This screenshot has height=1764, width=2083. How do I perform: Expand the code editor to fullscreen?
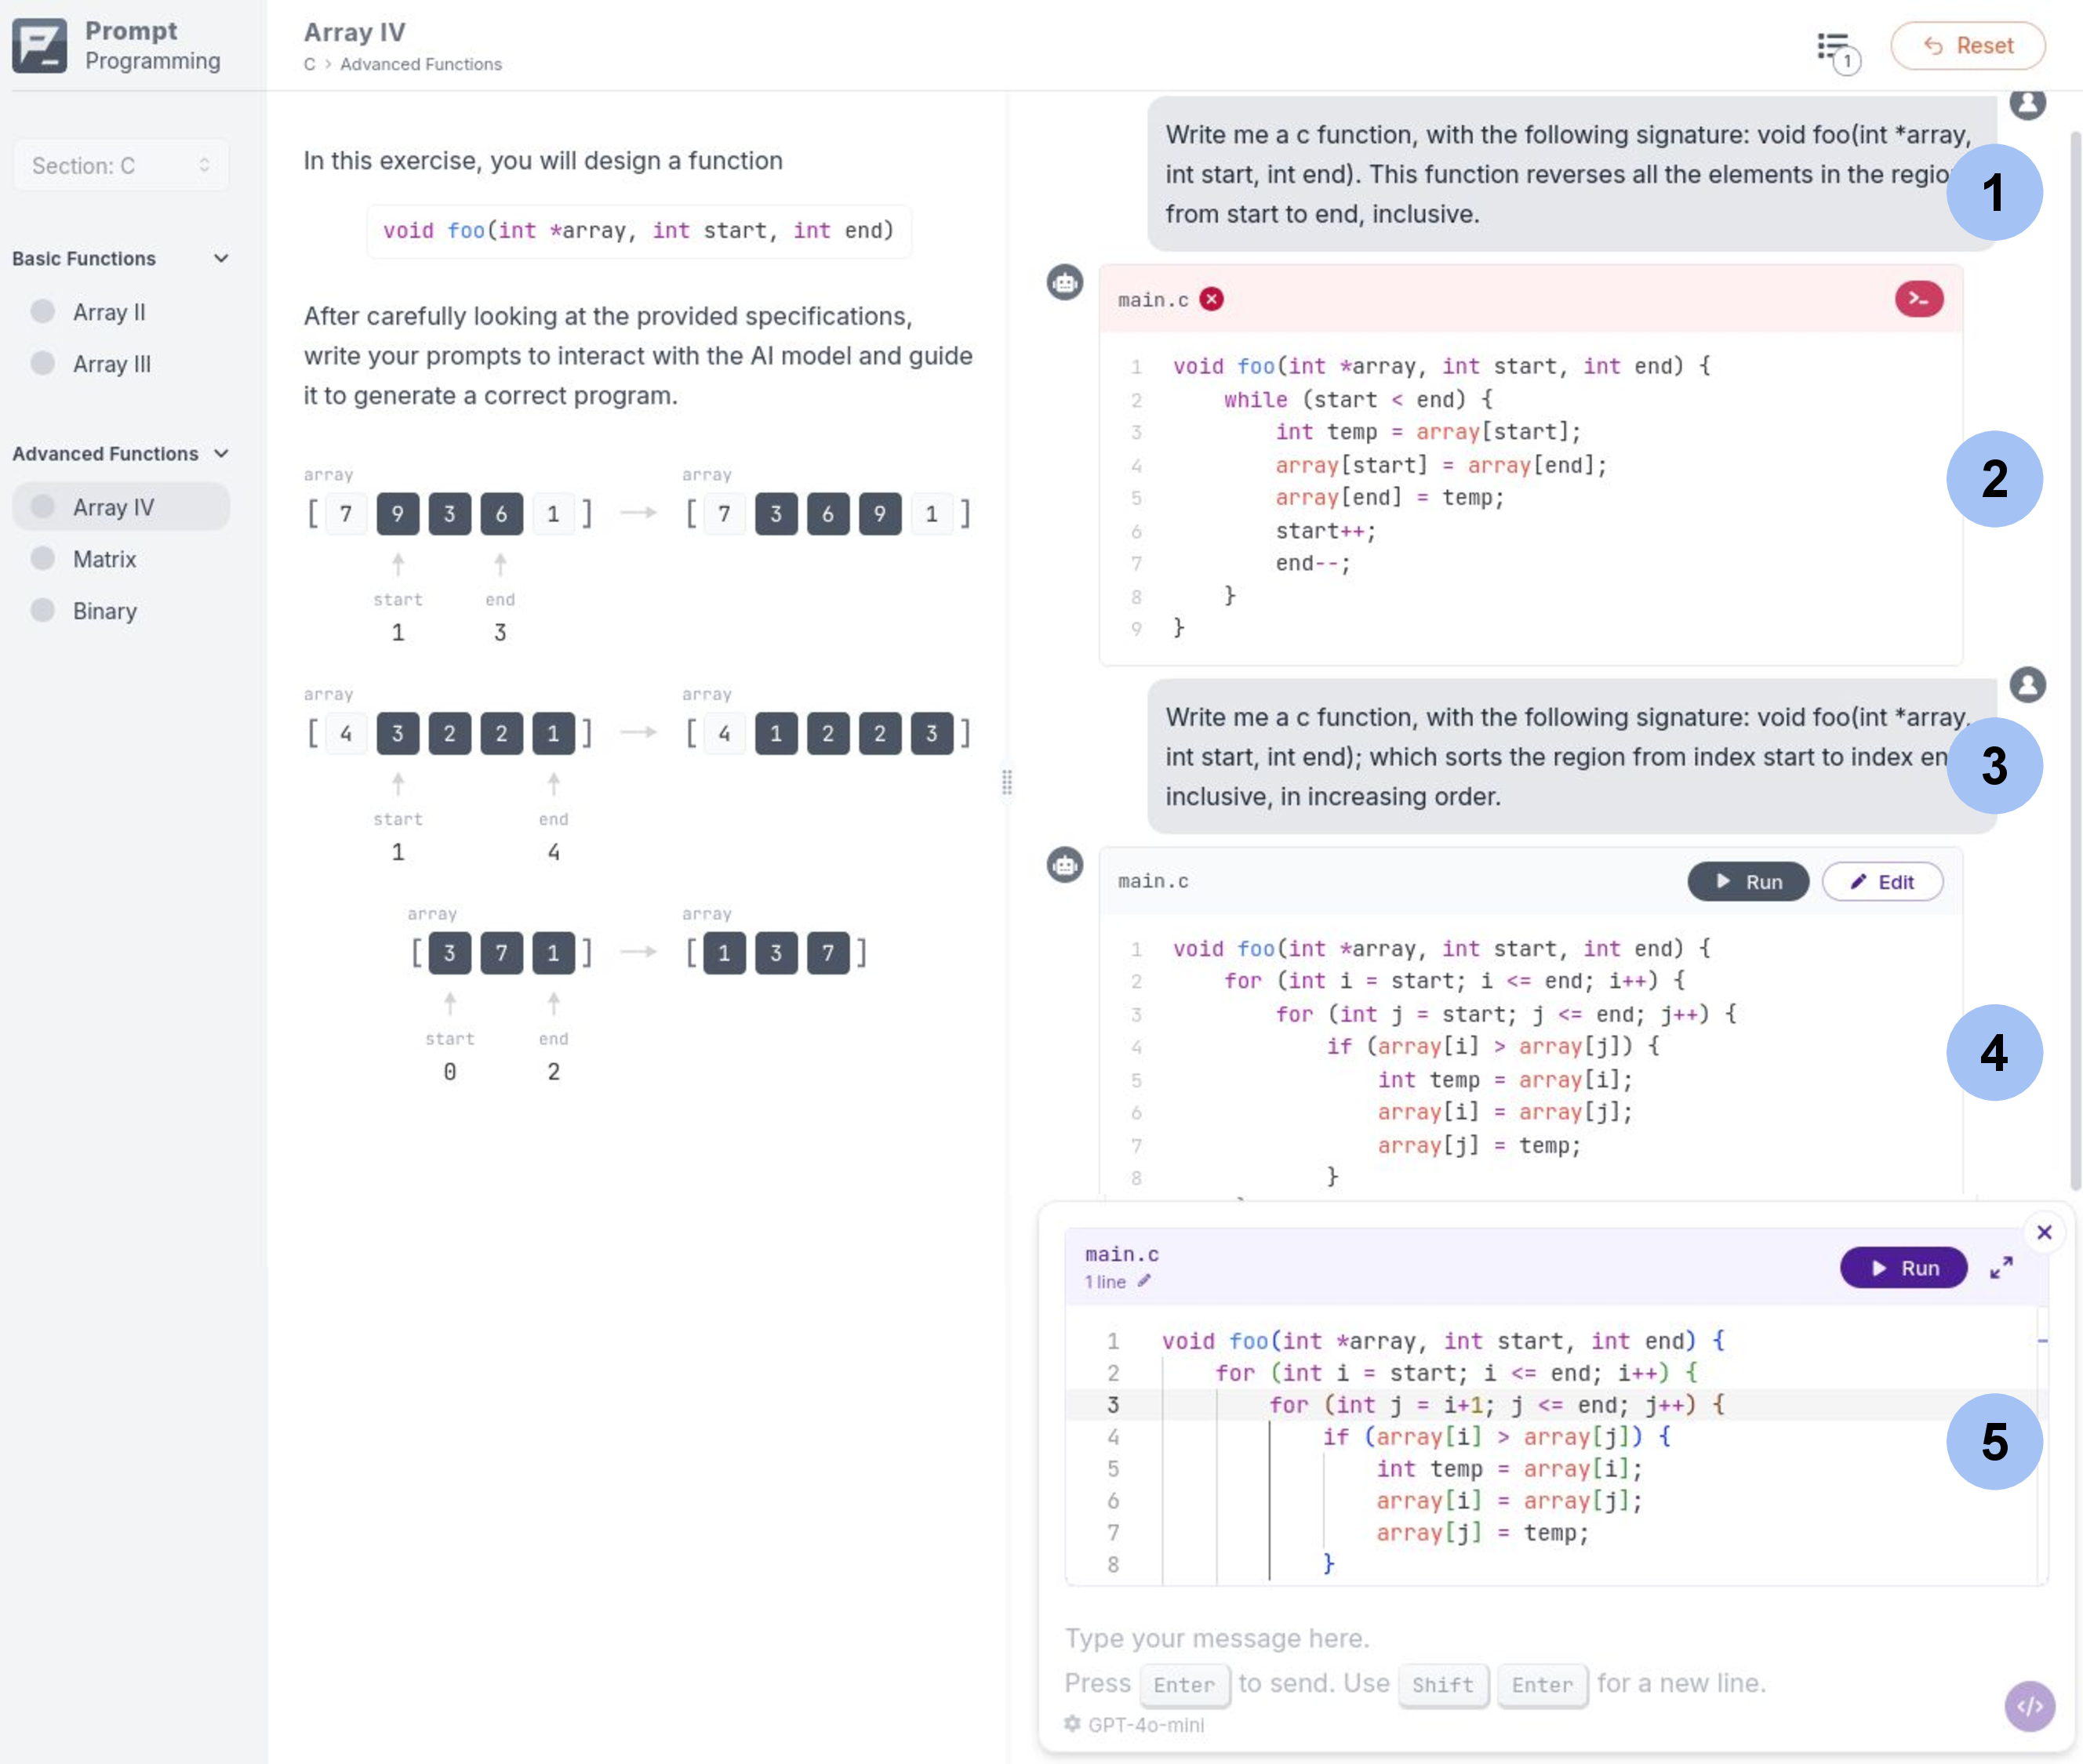tap(2001, 1267)
